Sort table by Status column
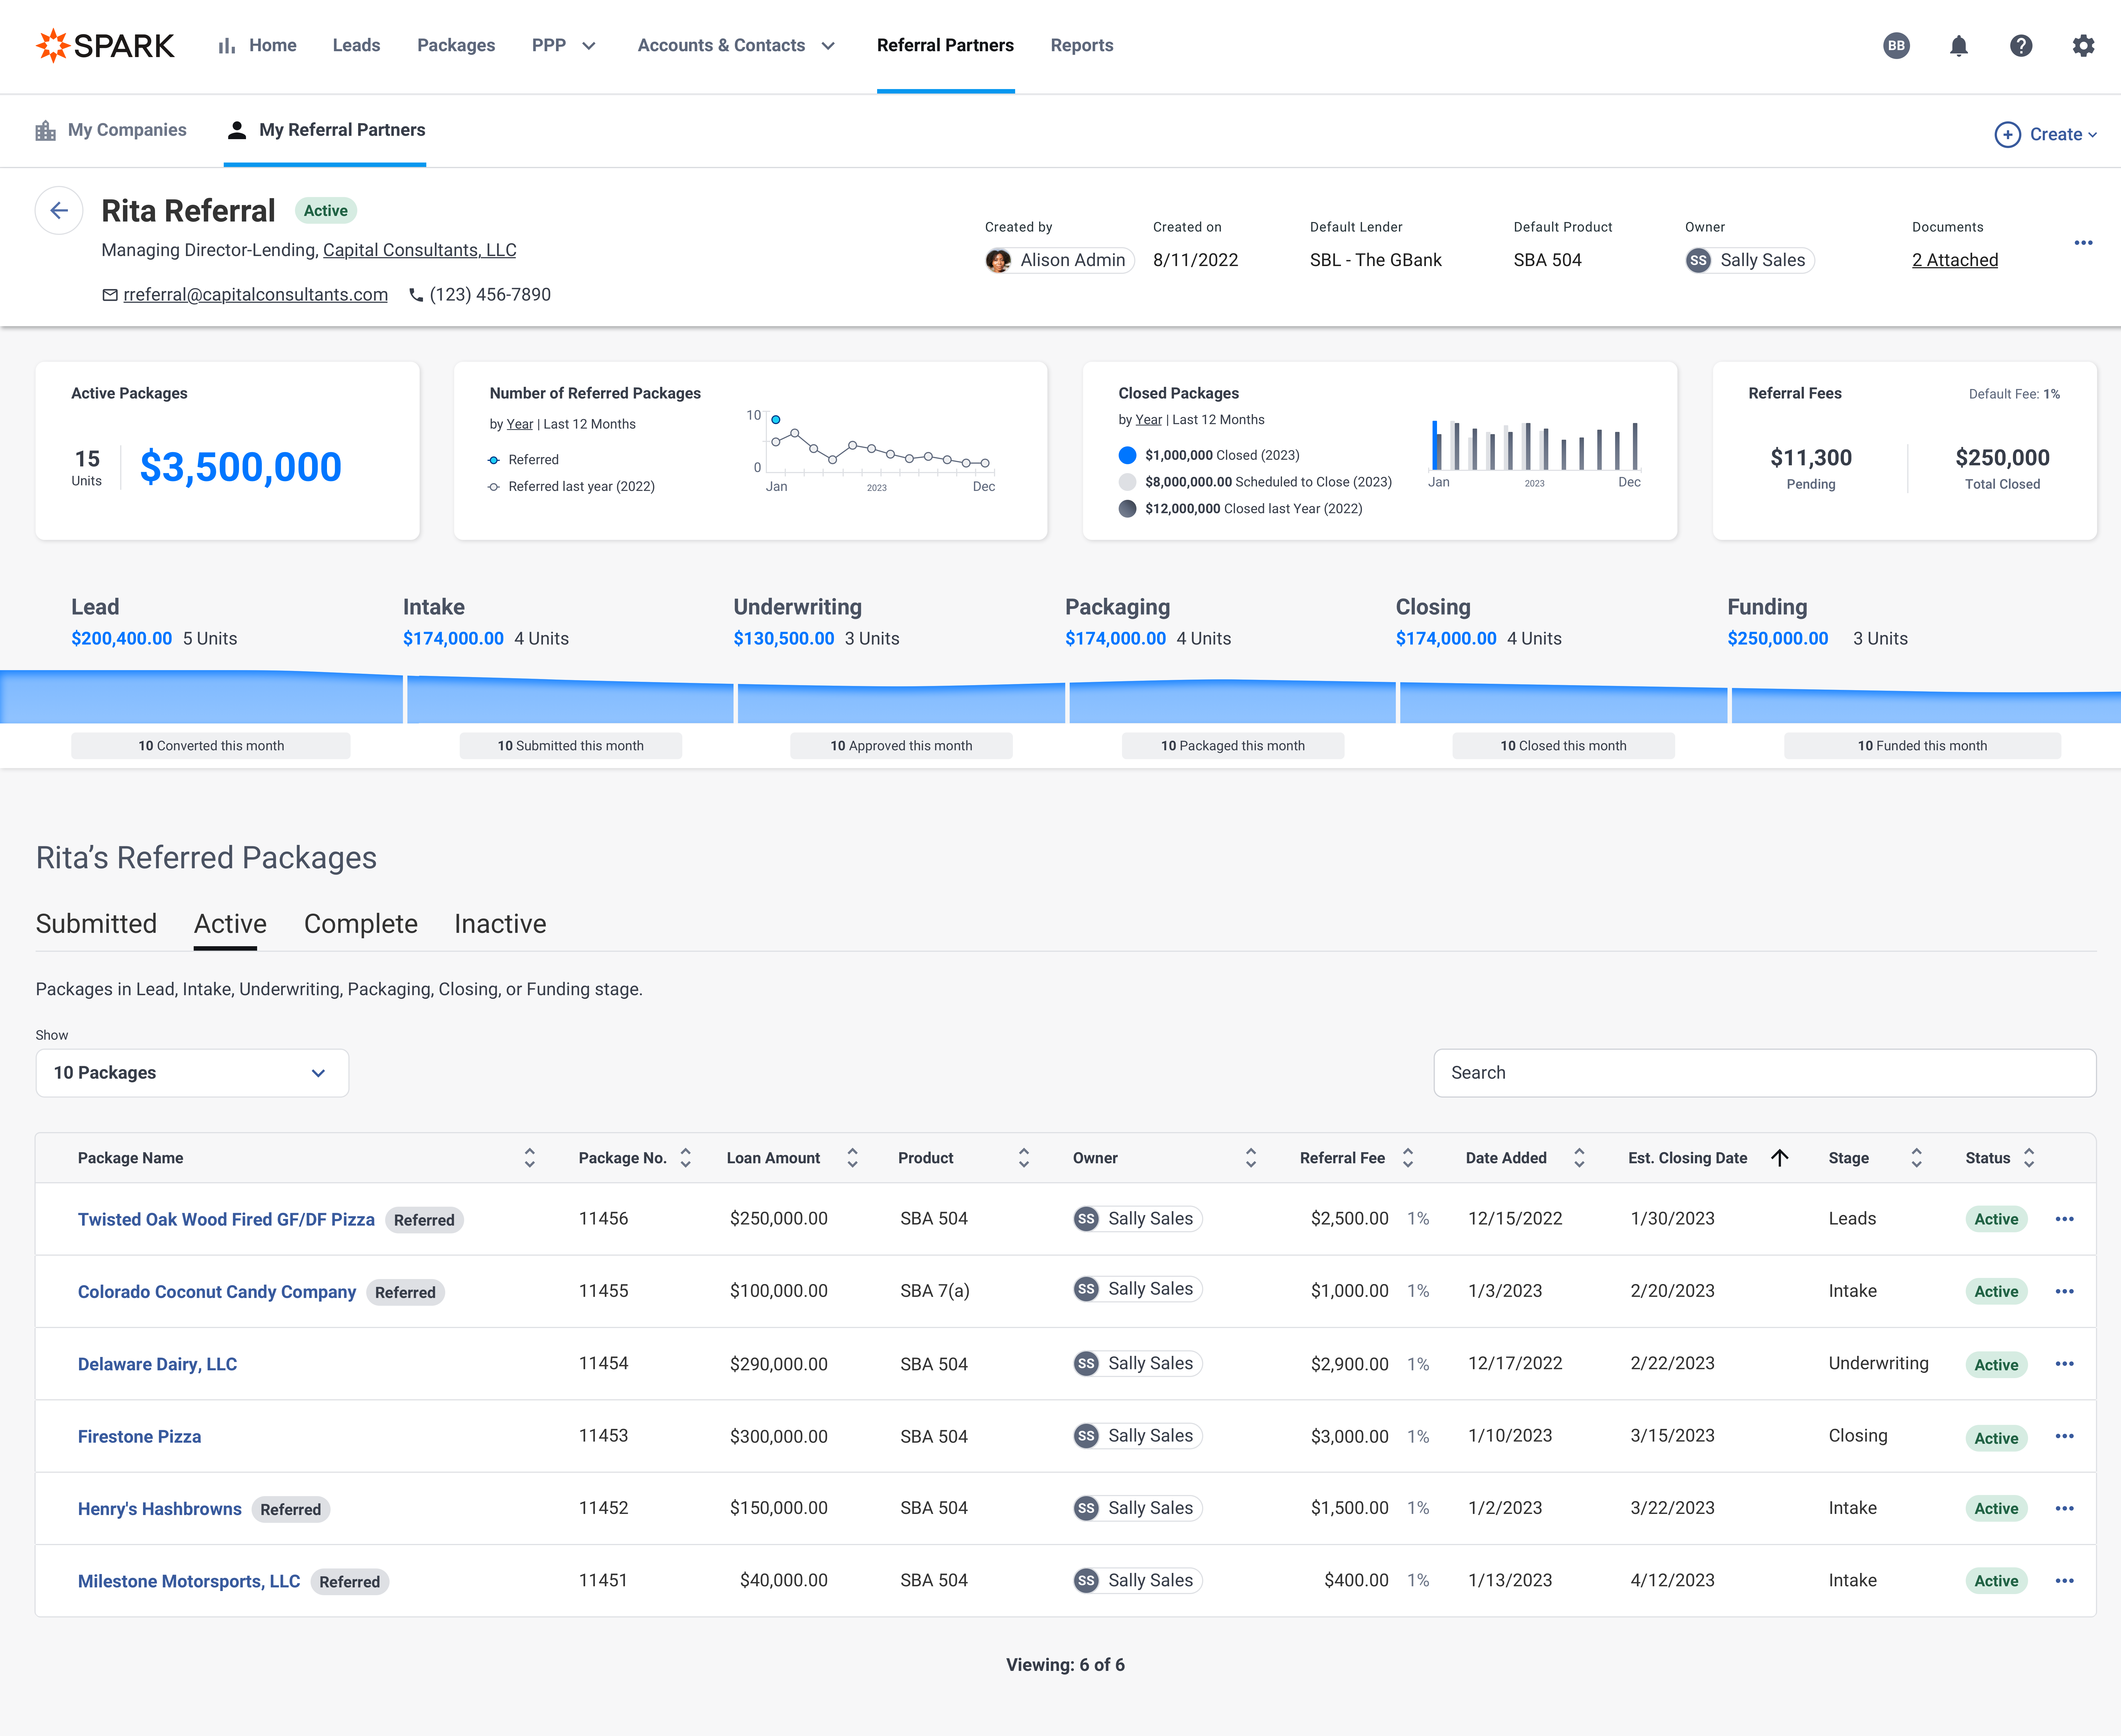The width and height of the screenshot is (2121, 1736). point(2029,1158)
